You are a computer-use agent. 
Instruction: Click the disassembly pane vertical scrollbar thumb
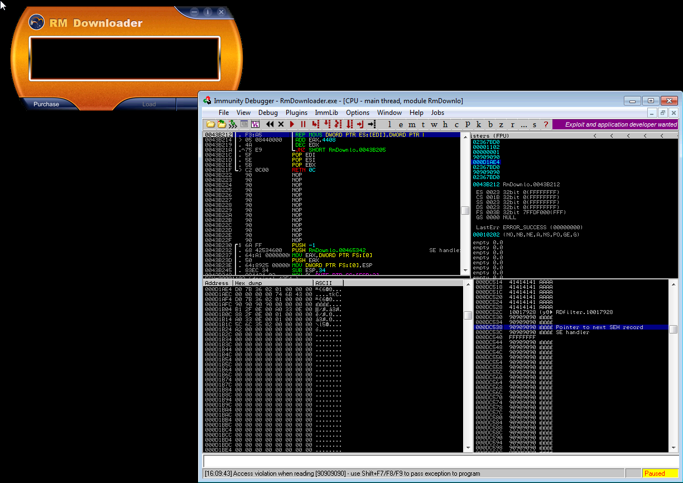click(x=465, y=210)
